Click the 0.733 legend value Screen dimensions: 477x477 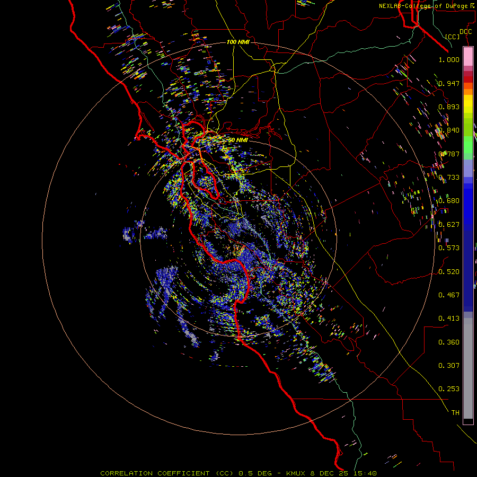(x=449, y=178)
